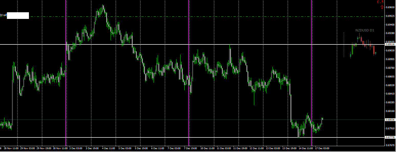The image size is (396, 152).
Task: Click the 0.67778 price tag on the scale
Action: coord(390,137)
